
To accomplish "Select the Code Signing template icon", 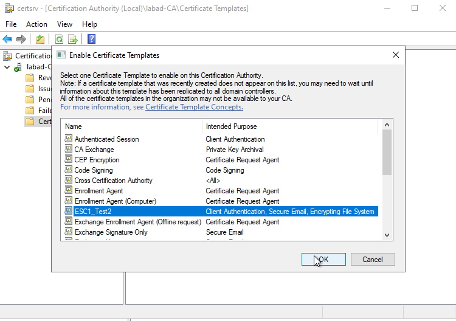I will point(69,170).
